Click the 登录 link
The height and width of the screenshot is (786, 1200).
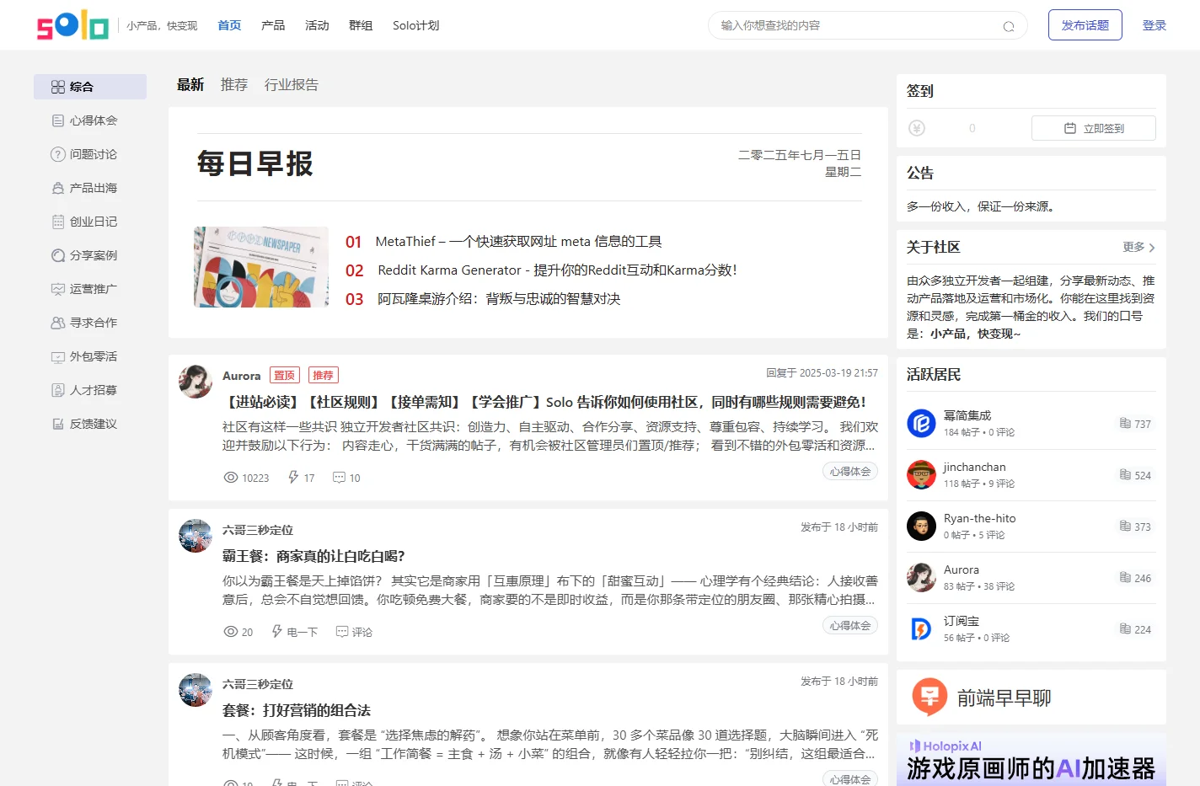(1154, 25)
